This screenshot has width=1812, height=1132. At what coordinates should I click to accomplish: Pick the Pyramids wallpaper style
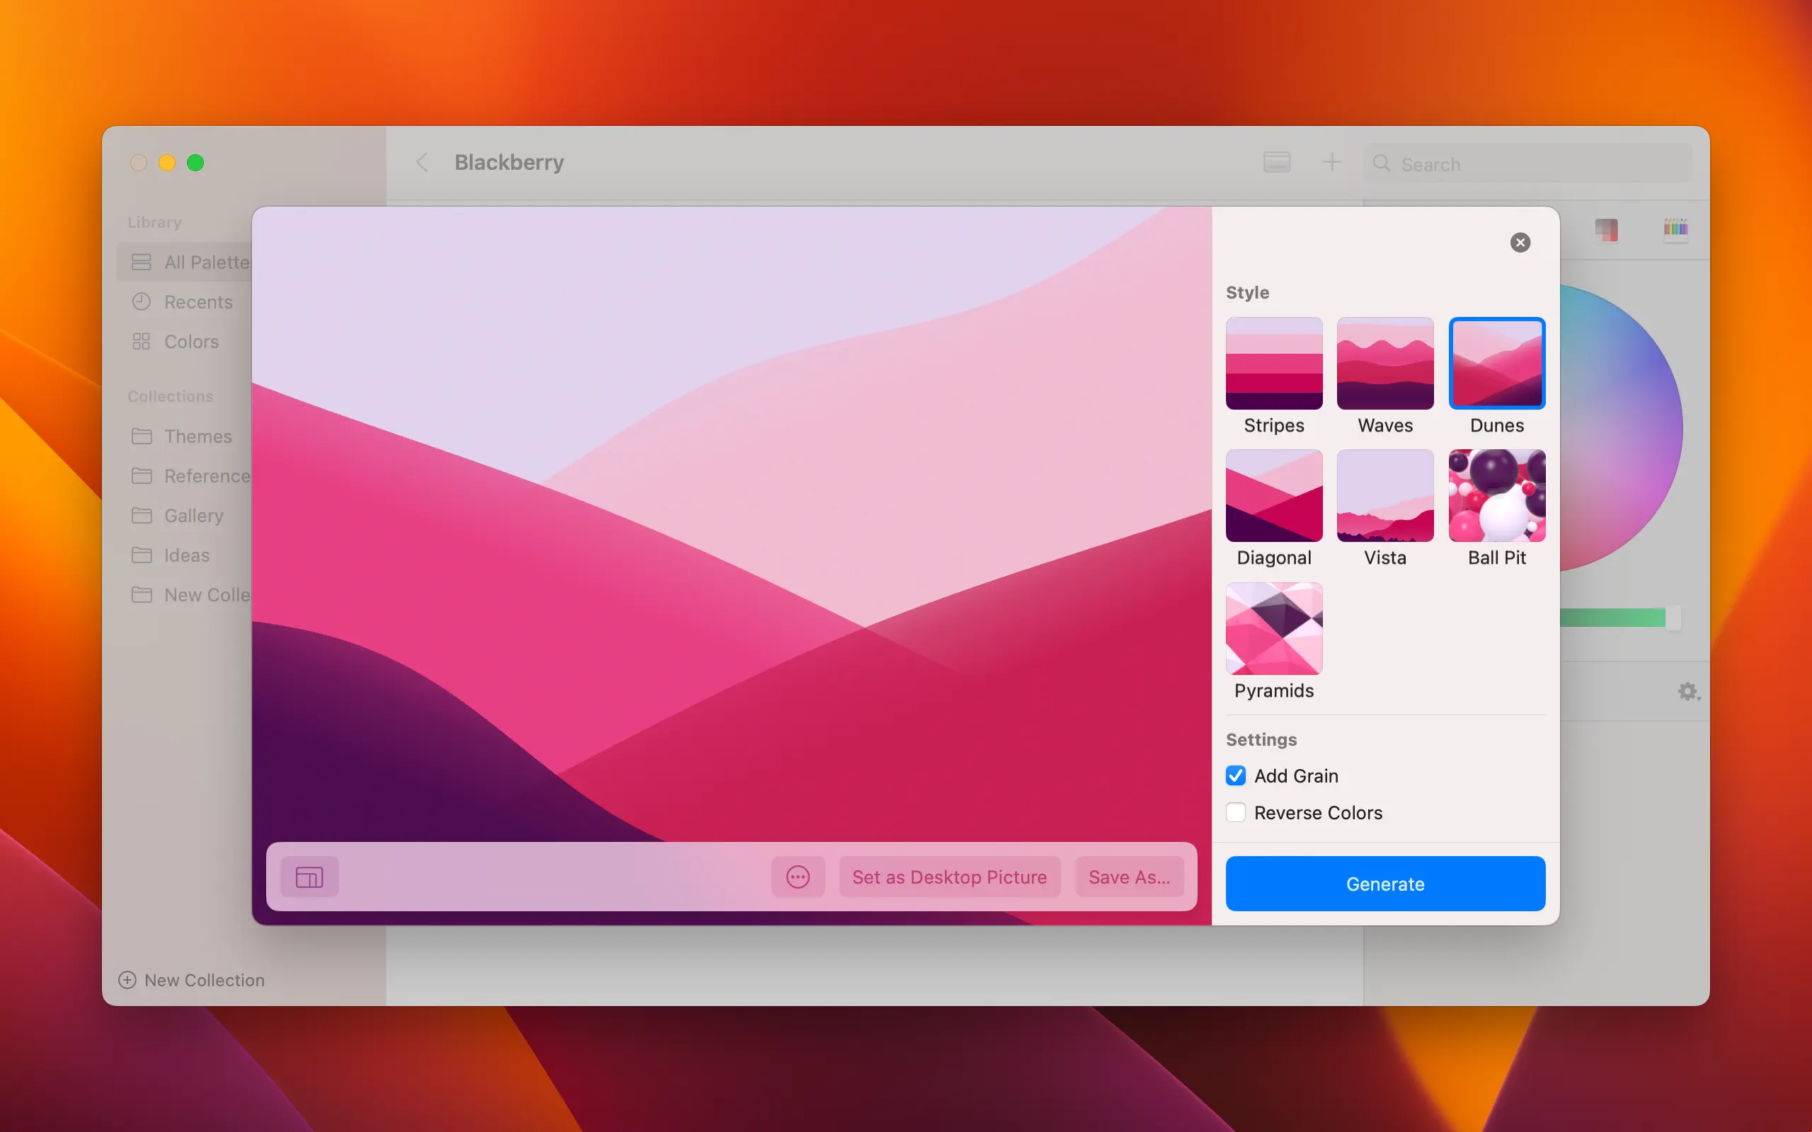[x=1273, y=628]
